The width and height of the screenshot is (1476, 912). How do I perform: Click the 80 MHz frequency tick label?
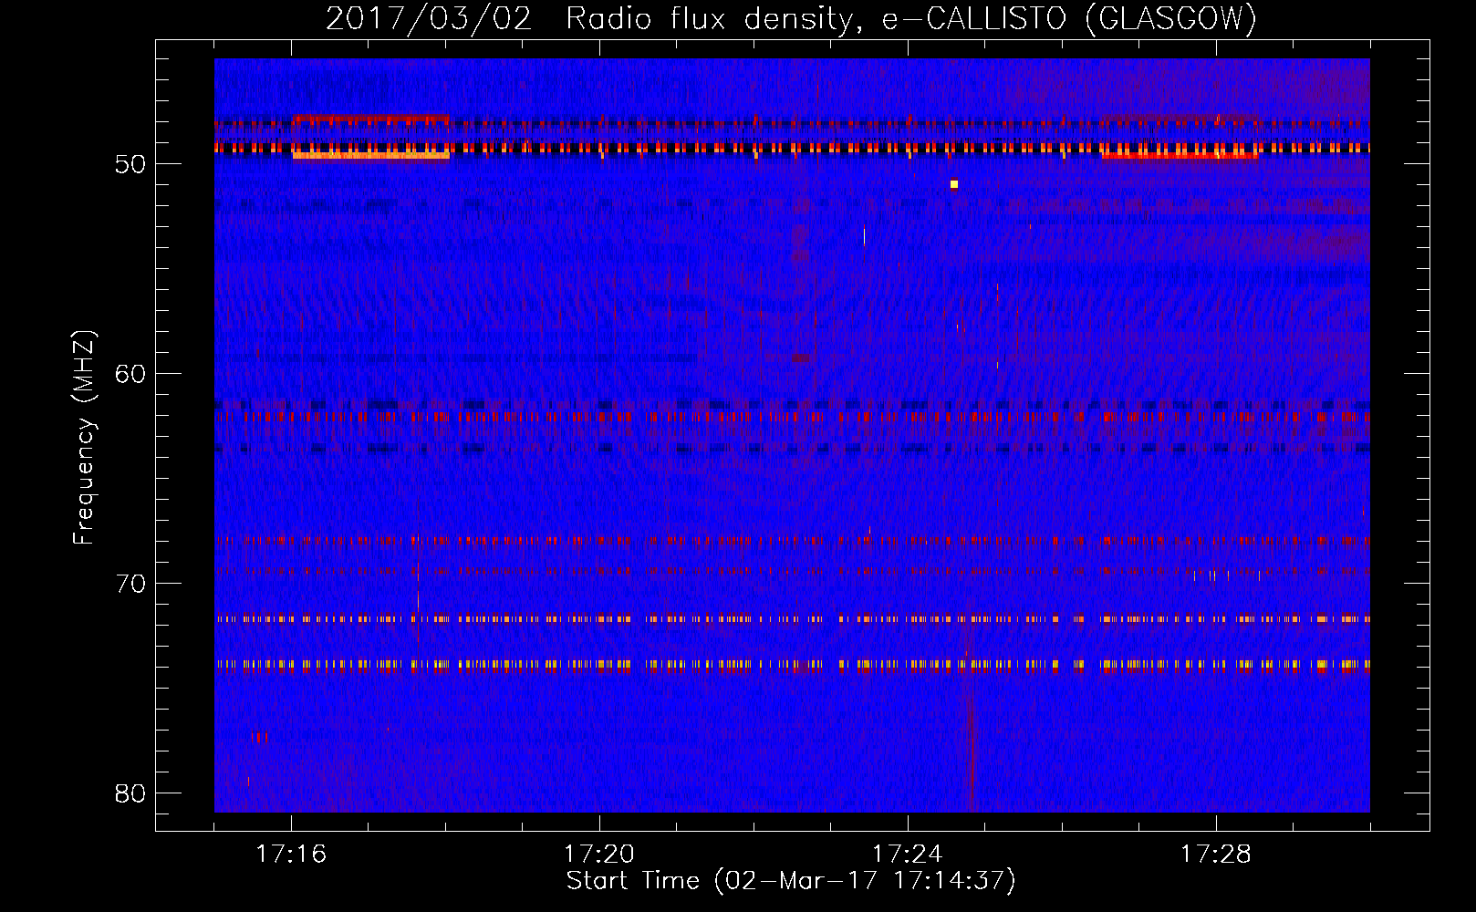130,793
